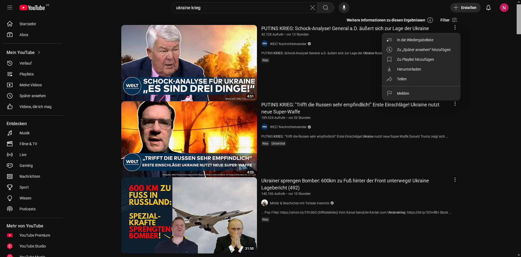Image resolution: width=521 pixels, height=257 pixels.
Task: Play the Schock-Analyse für Ukraine thumbnail
Action: tap(189, 63)
